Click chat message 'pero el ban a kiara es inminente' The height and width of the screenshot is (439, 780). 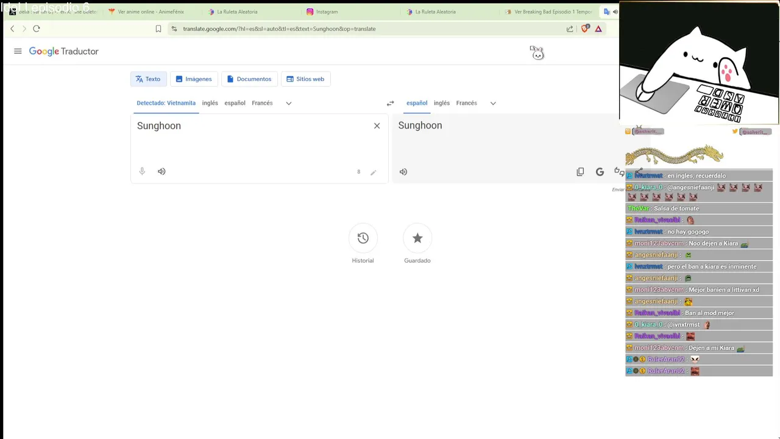pyautogui.click(x=712, y=266)
